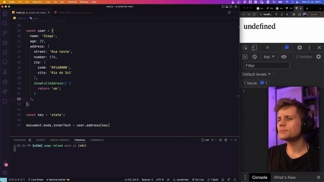
Task: Close the DevTools drawer
Action: [x=318, y=177]
